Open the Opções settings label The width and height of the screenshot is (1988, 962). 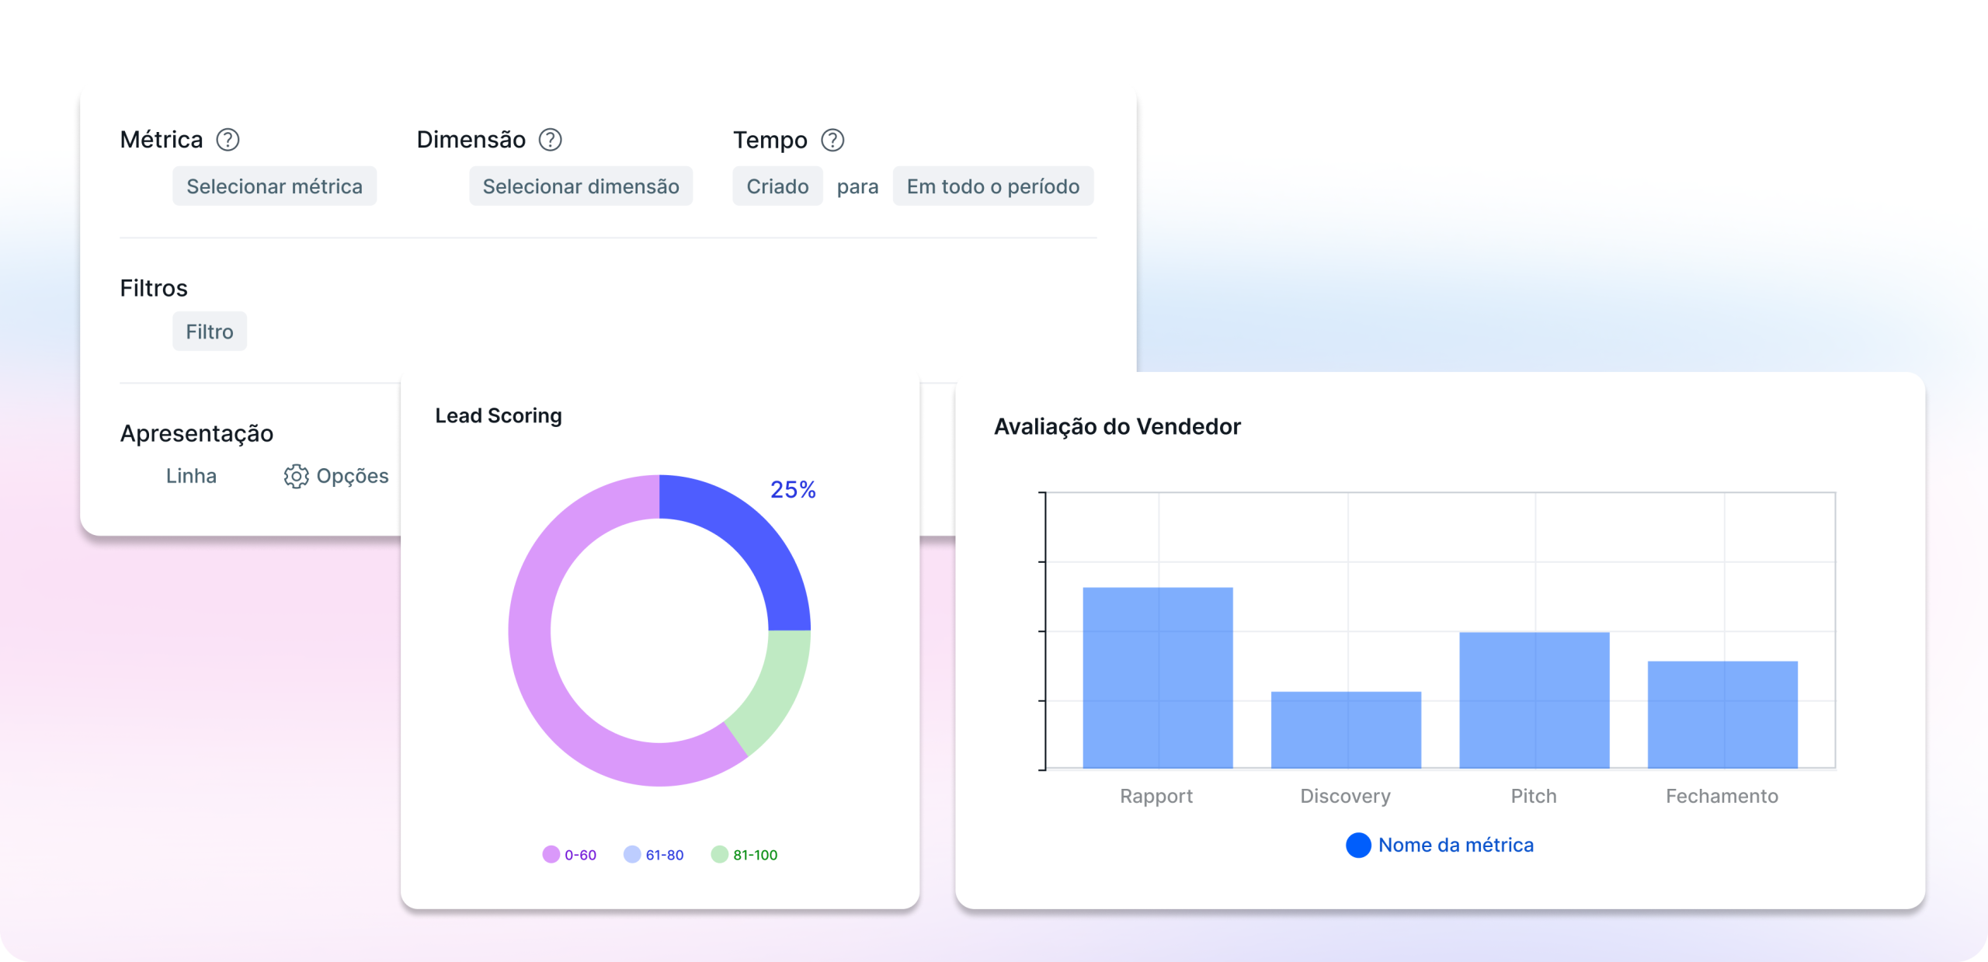(353, 476)
